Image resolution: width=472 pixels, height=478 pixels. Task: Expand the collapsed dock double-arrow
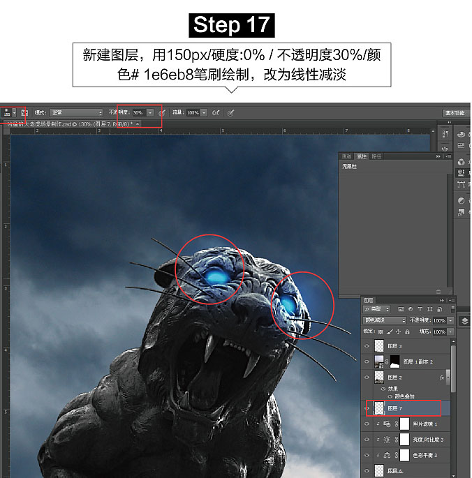pyautogui.click(x=449, y=122)
